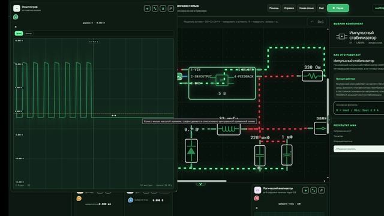Open the Помощь menu button
The width and height of the screenshot is (384, 216).
[274, 8]
